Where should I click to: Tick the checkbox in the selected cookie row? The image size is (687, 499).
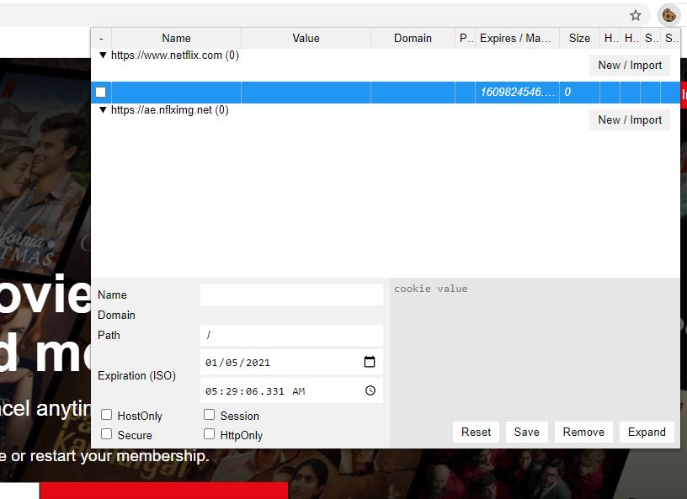101,92
